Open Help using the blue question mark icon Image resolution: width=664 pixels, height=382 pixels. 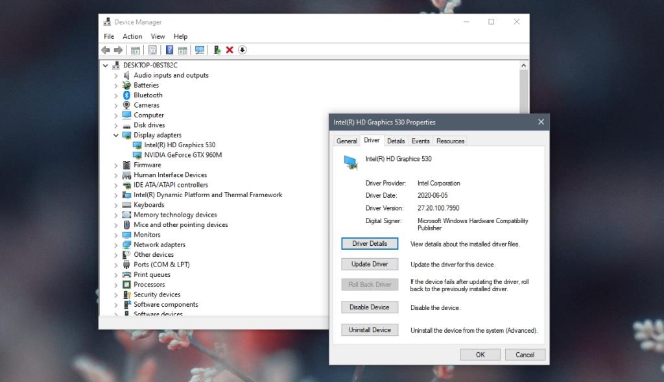coord(170,50)
